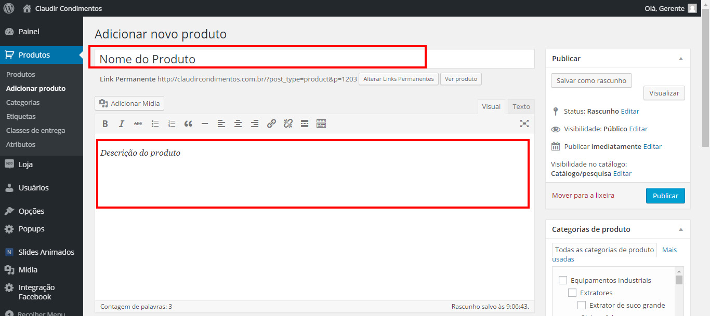Collapse the Categorias de produto panel

[680, 229]
